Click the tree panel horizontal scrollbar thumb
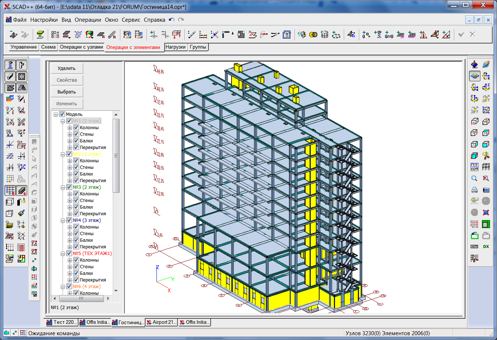The width and height of the screenshot is (497, 340). pyautogui.click(x=81, y=298)
